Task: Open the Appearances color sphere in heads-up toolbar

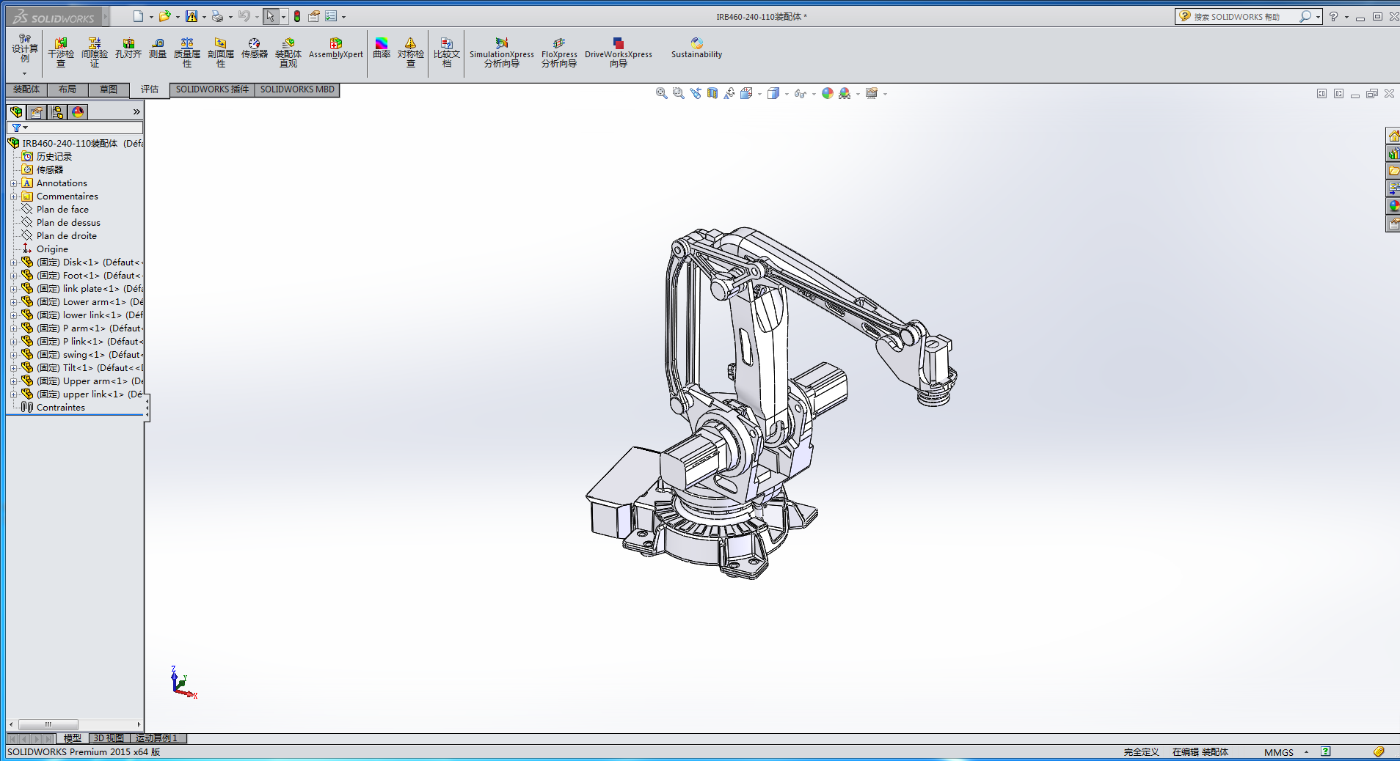Action: [828, 93]
